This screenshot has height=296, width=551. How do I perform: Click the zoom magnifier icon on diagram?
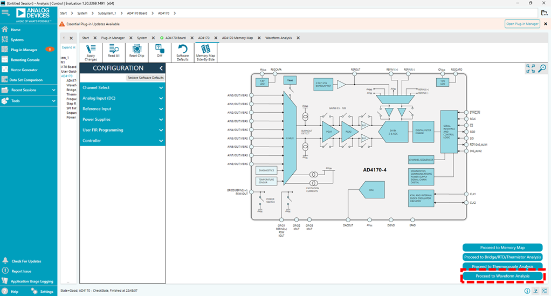click(x=542, y=68)
